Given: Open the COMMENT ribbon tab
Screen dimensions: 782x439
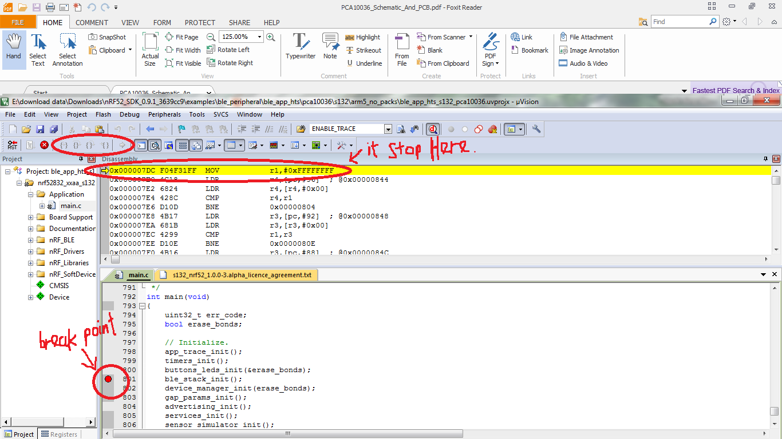Looking at the screenshot, I should (92, 22).
